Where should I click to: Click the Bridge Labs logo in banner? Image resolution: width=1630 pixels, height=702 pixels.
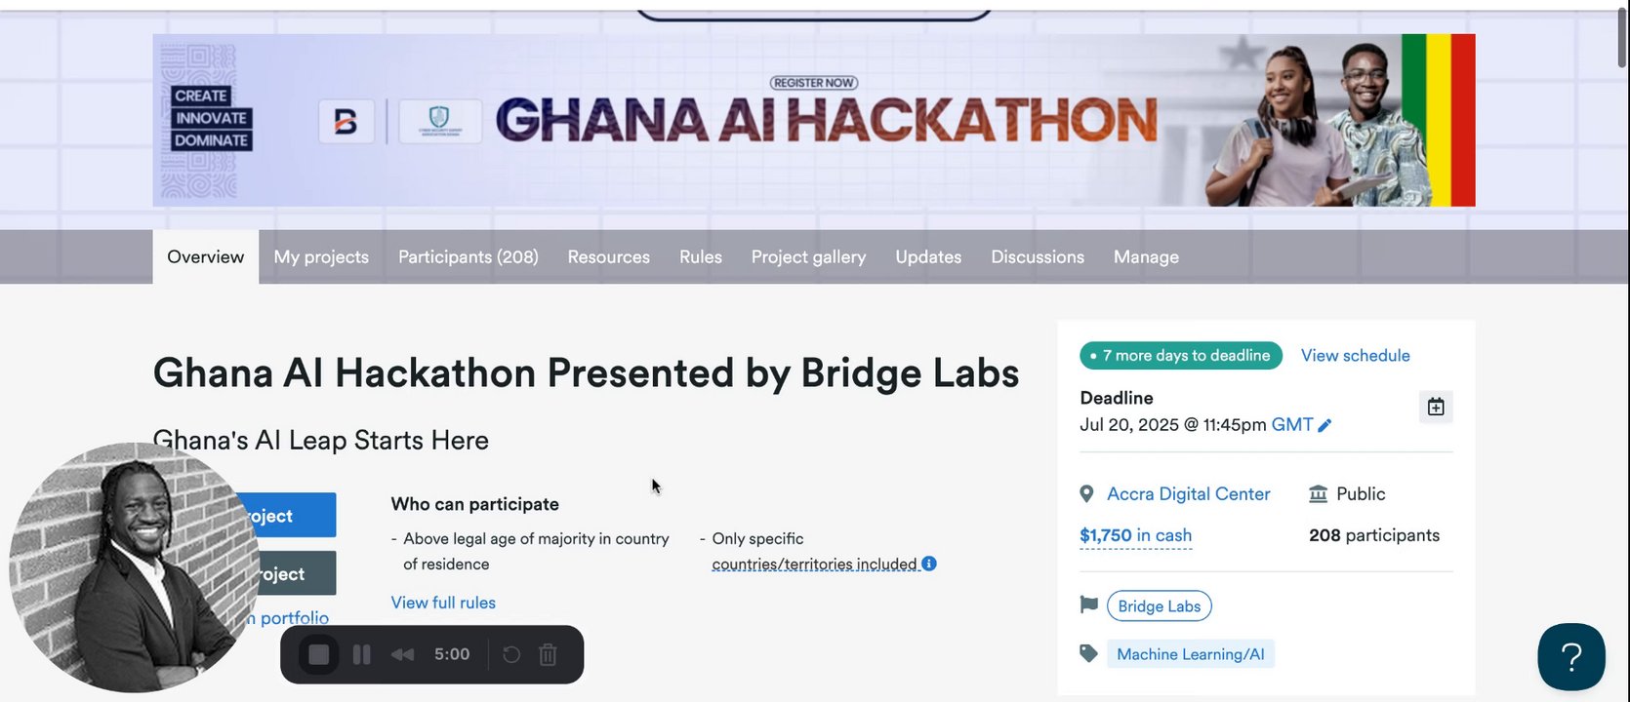(346, 122)
